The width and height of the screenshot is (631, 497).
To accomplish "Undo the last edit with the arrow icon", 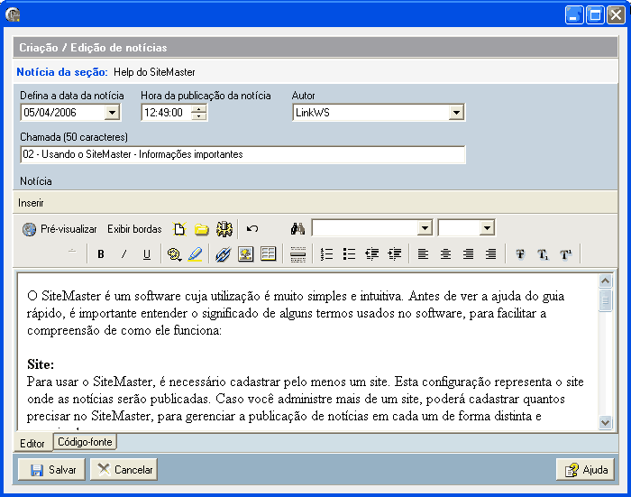I will coord(252,229).
